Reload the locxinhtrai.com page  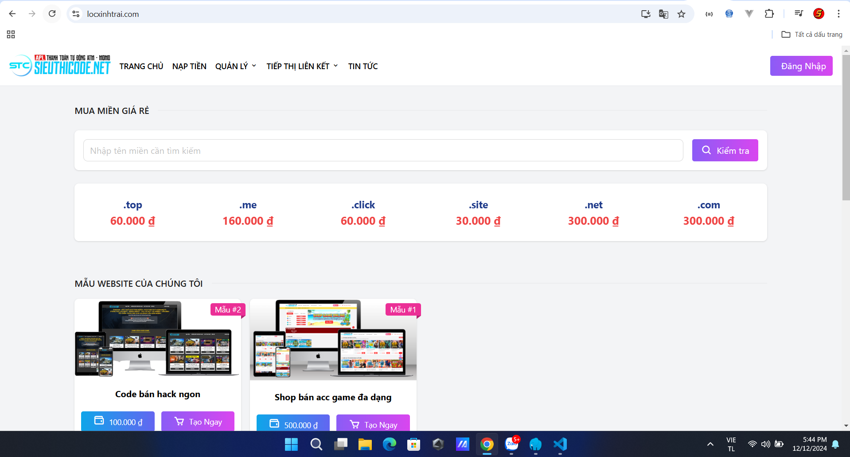(x=52, y=14)
